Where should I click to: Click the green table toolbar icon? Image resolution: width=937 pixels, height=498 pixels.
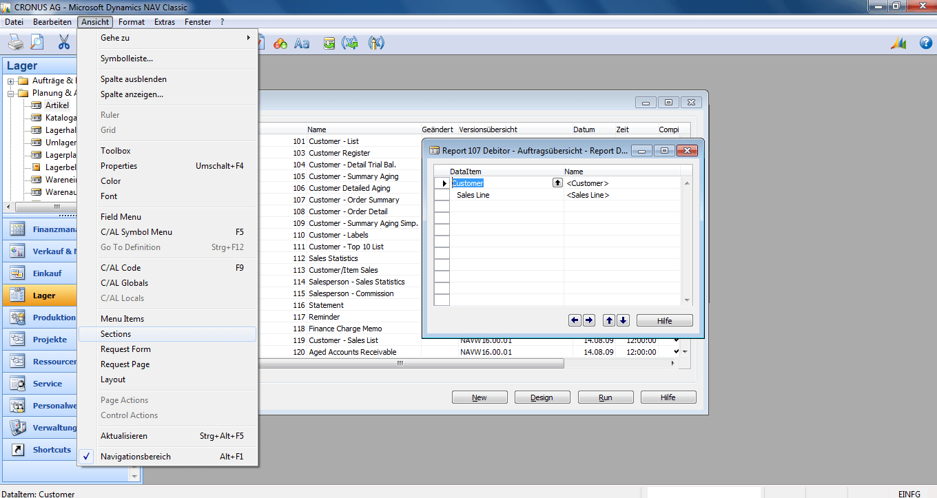[329, 43]
